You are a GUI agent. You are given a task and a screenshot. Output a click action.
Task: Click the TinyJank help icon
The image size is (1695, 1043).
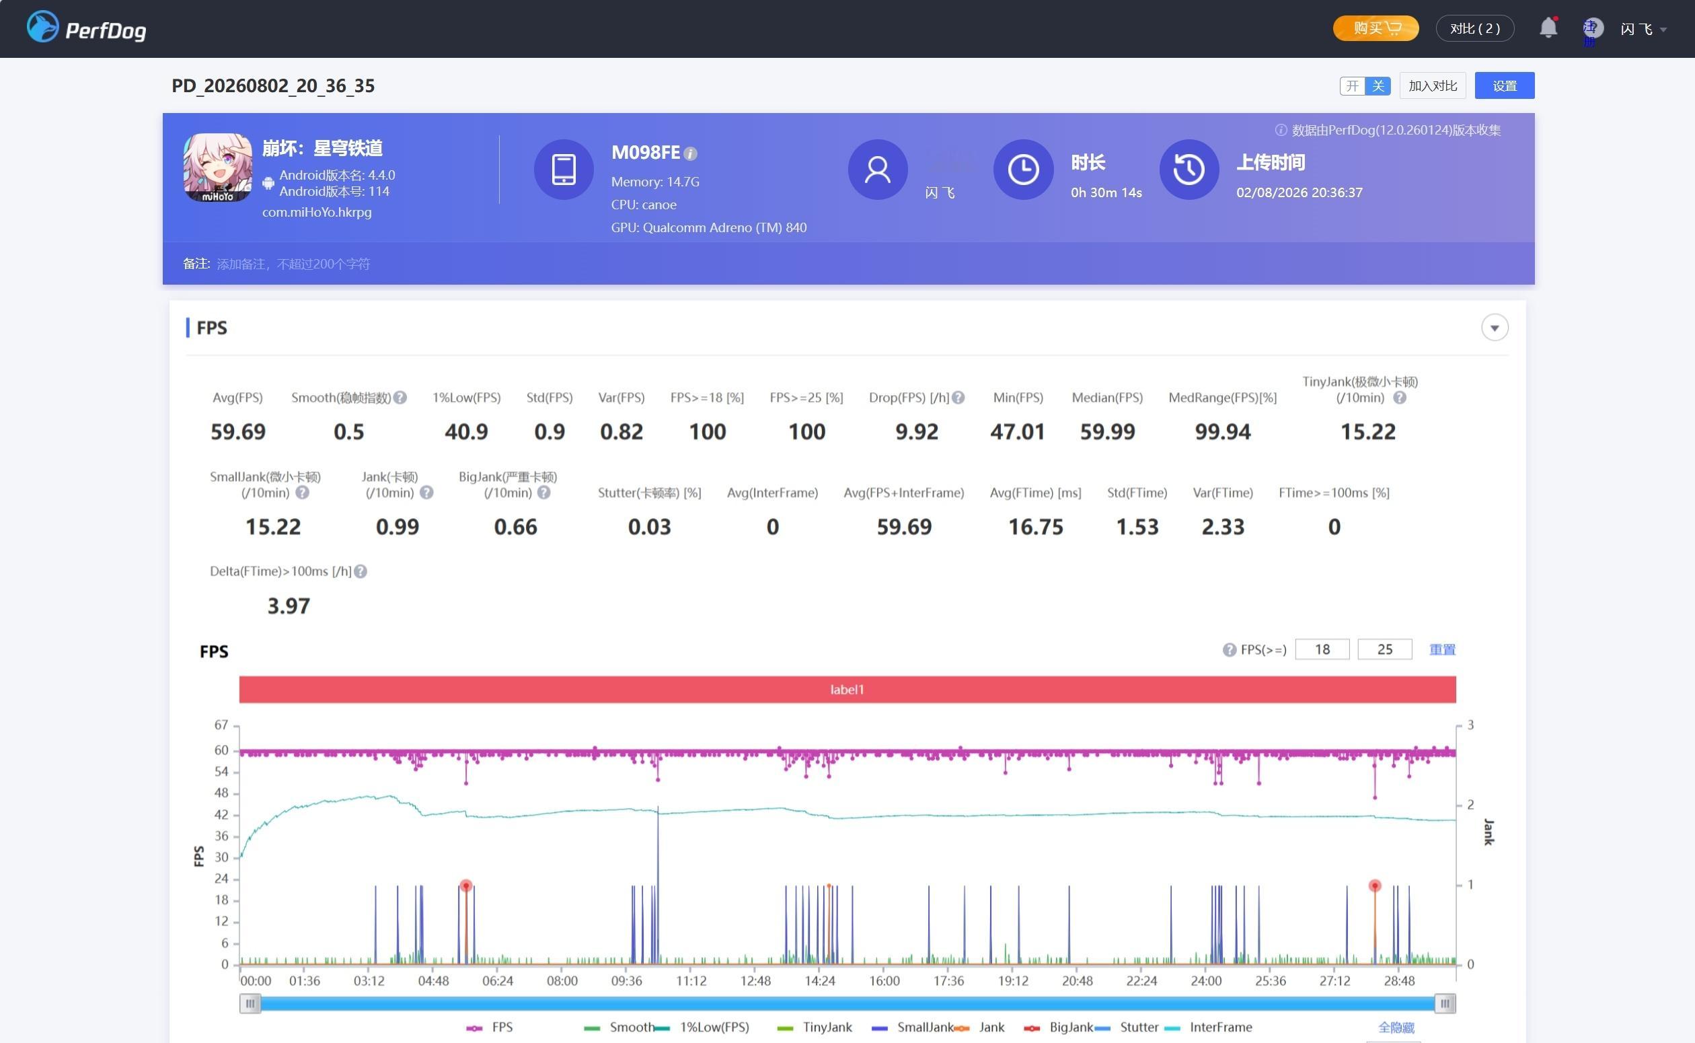pyautogui.click(x=1399, y=398)
